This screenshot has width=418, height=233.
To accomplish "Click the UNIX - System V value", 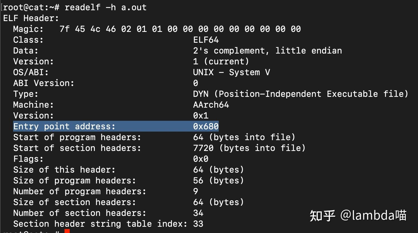I will pos(231,72).
